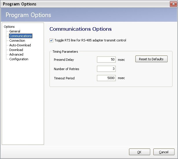Open the Connection options page
The height and width of the screenshot is (159, 178).
pos(17,41)
